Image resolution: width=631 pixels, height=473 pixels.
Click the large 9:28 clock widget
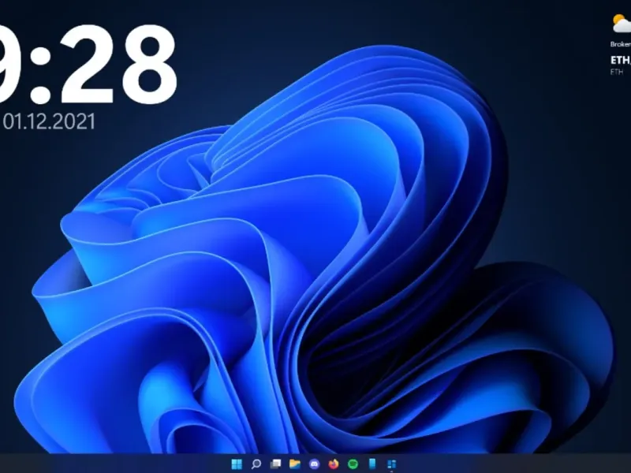87,65
